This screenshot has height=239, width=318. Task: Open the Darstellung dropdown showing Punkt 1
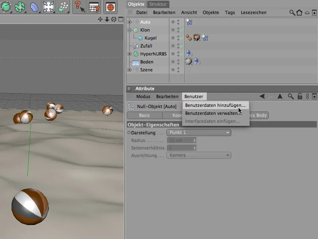click(199, 133)
